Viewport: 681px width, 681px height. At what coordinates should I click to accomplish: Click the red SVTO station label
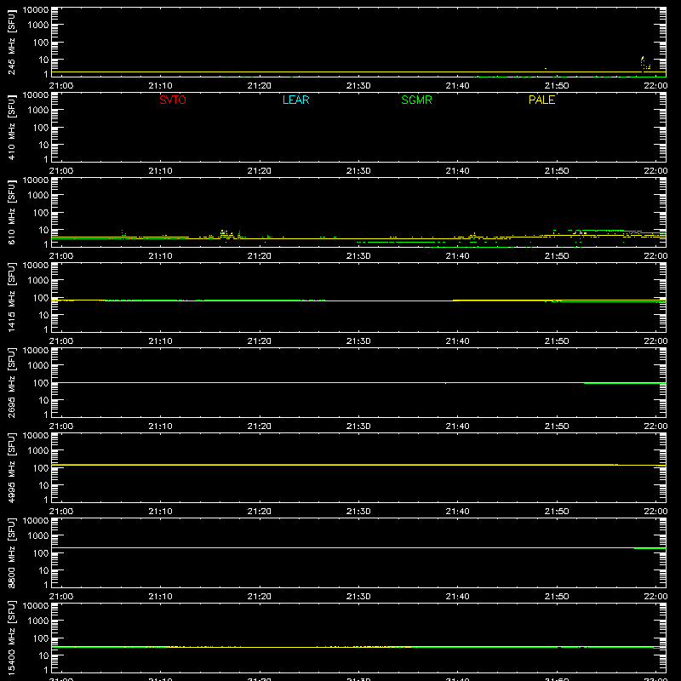(173, 100)
